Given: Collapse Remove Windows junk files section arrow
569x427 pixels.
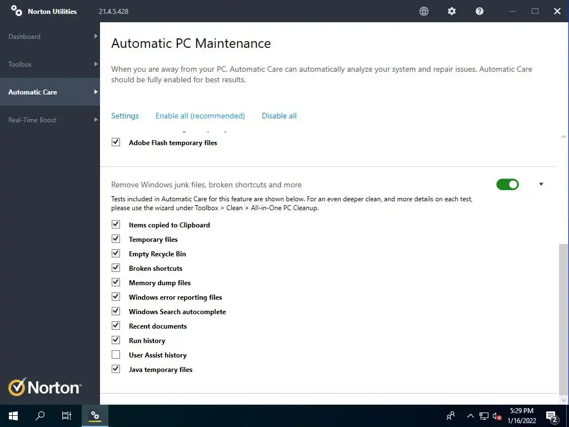Looking at the screenshot, I should click(541, 184).
